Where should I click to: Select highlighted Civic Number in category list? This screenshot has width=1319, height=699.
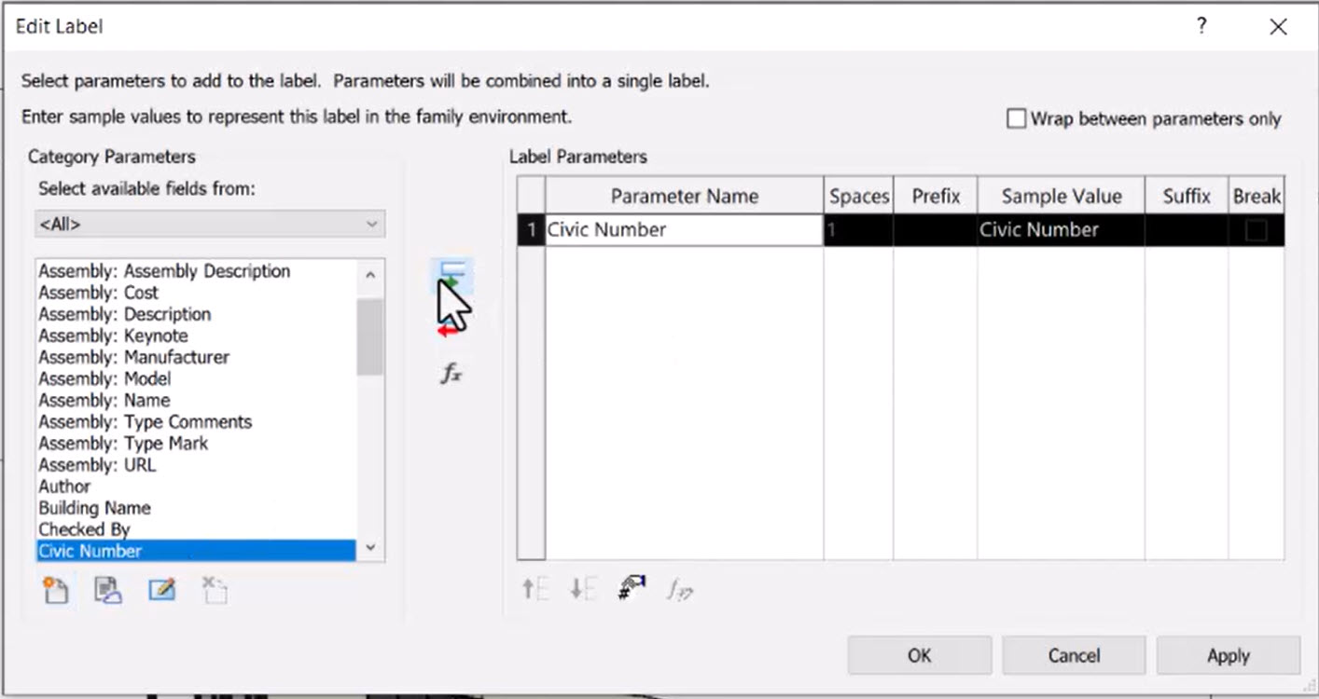tap(196, 551)
